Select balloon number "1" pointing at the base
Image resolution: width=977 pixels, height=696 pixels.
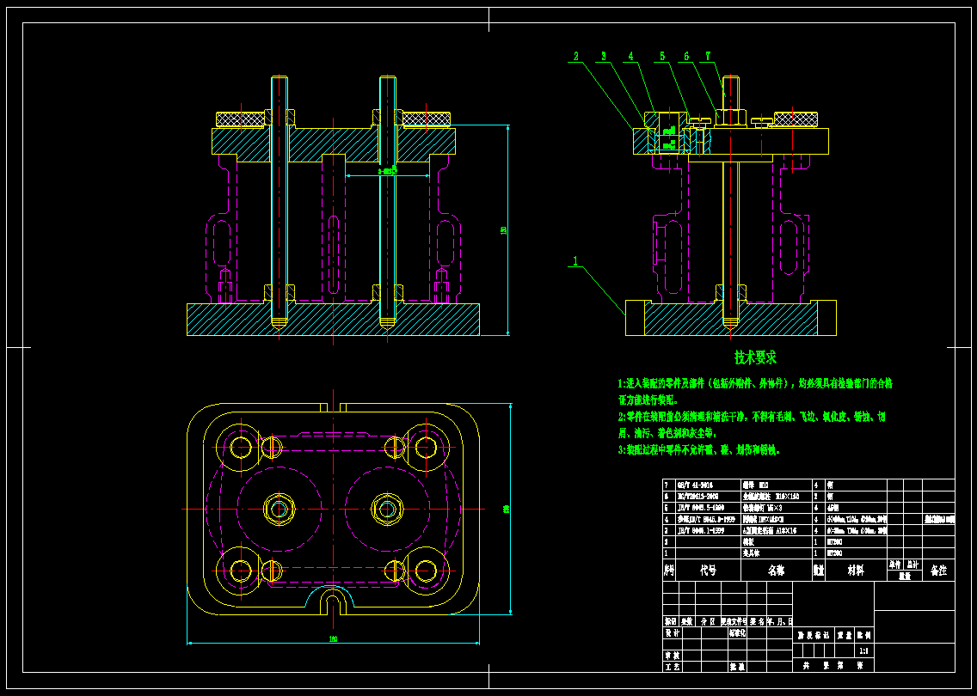point(575,261)
